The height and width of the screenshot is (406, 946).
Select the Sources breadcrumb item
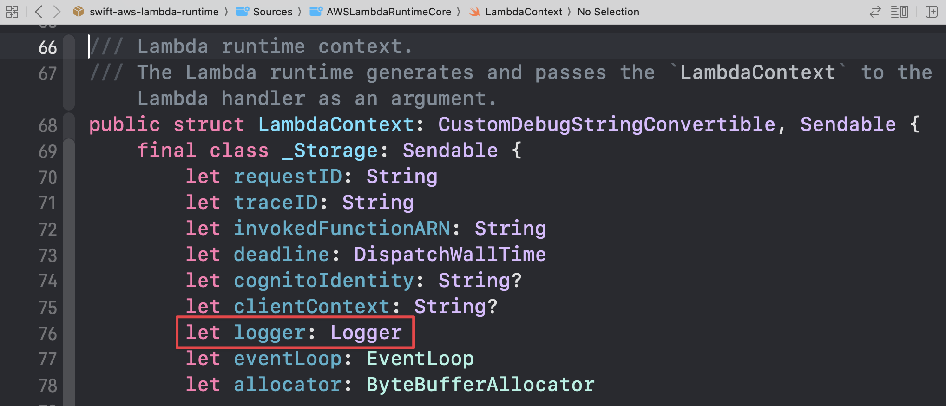[272, 12]
